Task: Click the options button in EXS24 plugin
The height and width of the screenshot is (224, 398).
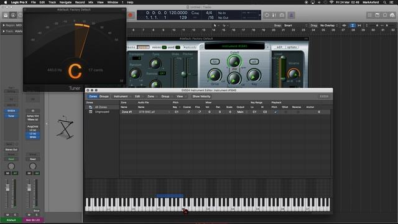Action: (x=292, y=47)
